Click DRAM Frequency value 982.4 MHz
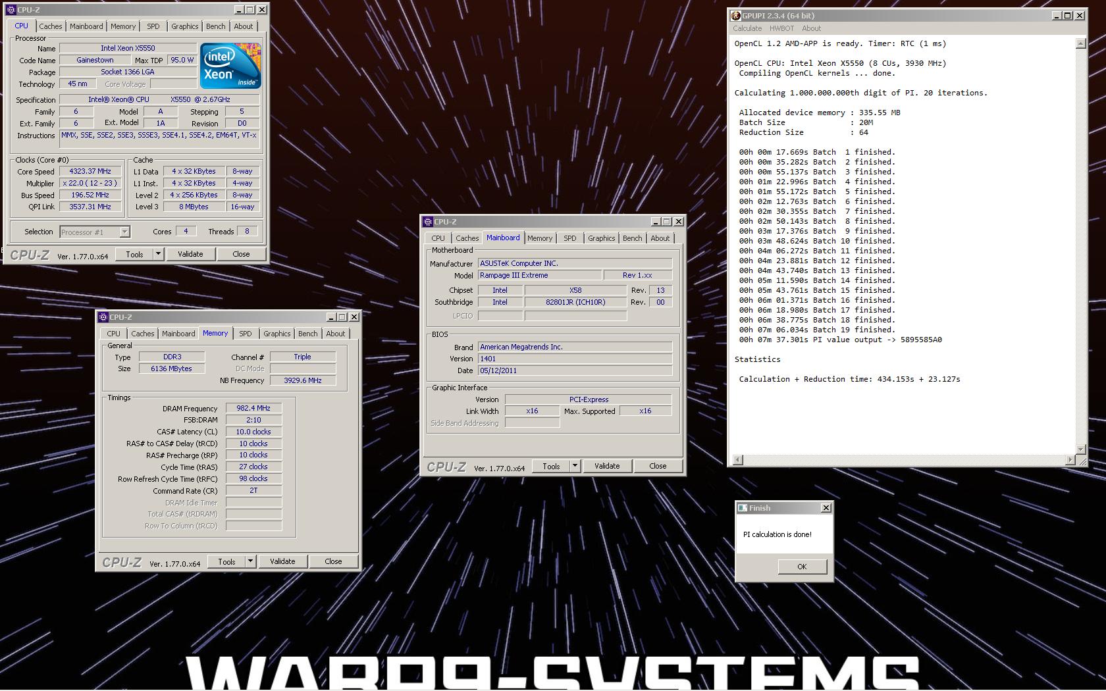The width and height of the screenshot is (1106, 691). (x=253, y=408)
